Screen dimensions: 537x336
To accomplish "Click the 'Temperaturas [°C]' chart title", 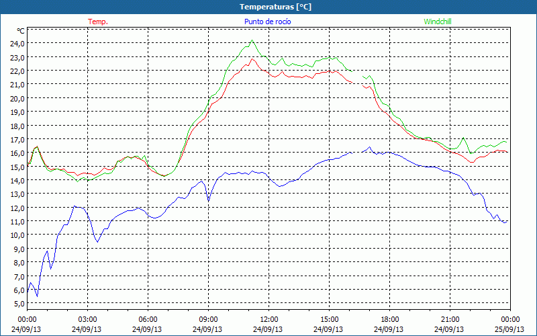I will [x=275, y=7].
